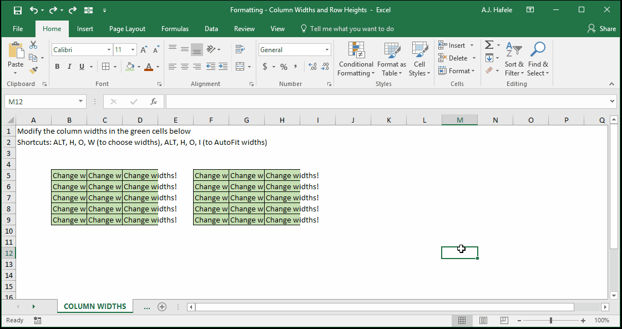
Task: Click Tell me what you want to do box
Action: (x=347, y=29)
